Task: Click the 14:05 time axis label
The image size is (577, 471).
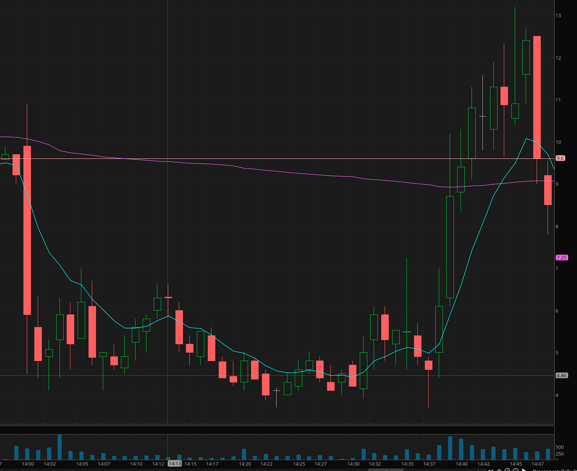Action: (x=82, y=464)
